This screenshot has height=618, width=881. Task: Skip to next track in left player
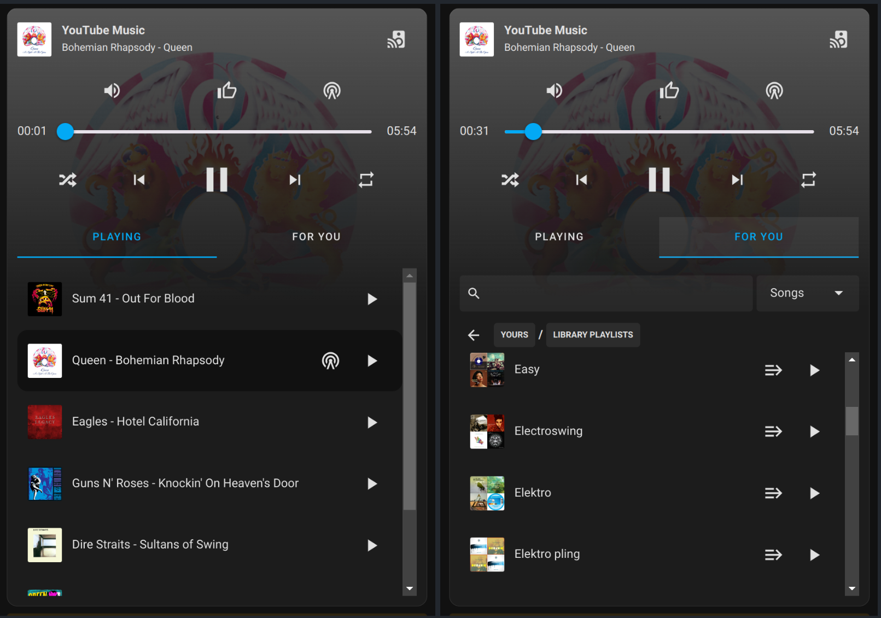coord(295,179)
